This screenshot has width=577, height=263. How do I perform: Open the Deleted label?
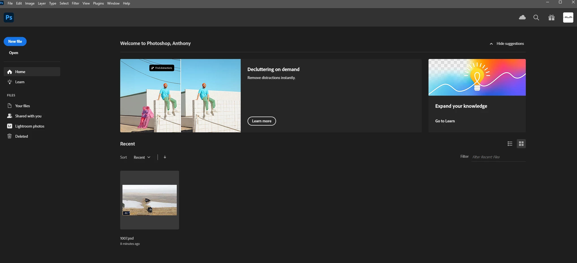(x=21, y=136)
